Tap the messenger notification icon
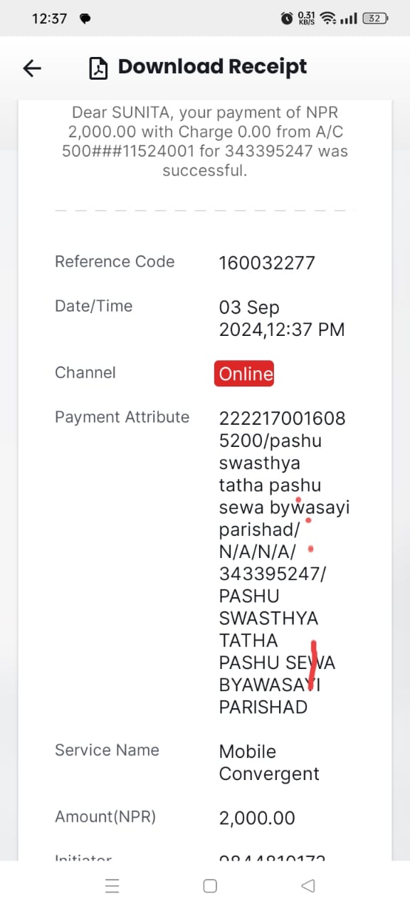Image resolution: width=410 pixels, height=911 pixels. pos(85,19)
